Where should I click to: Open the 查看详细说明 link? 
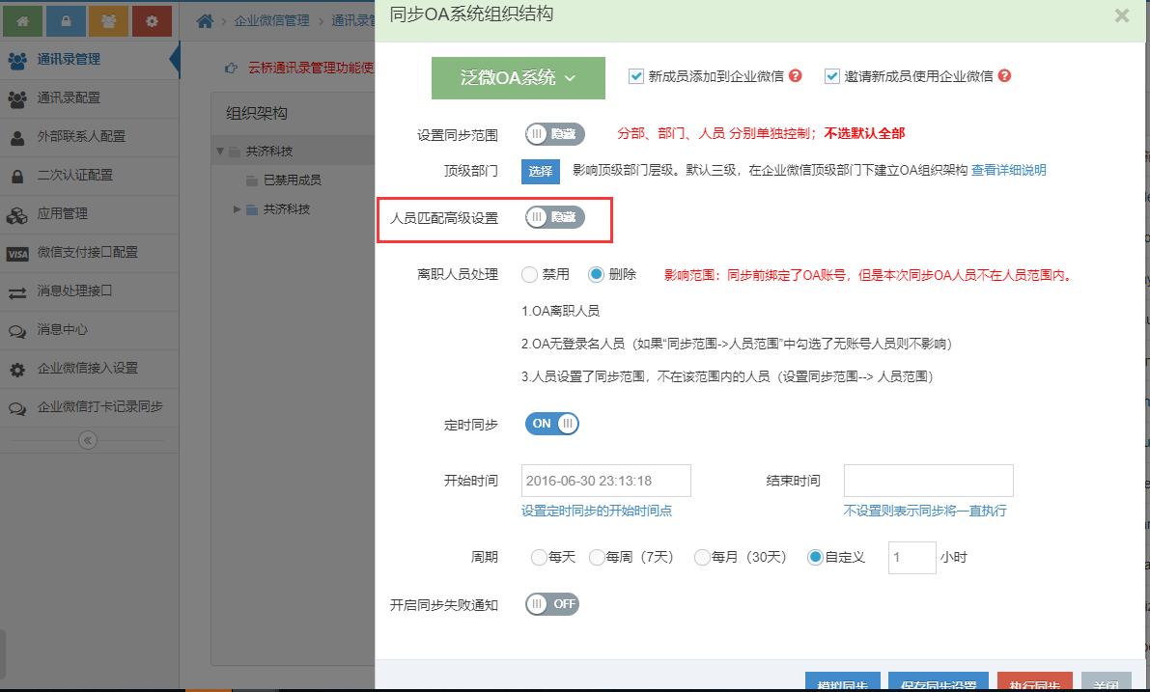[x=1008, y=171]
